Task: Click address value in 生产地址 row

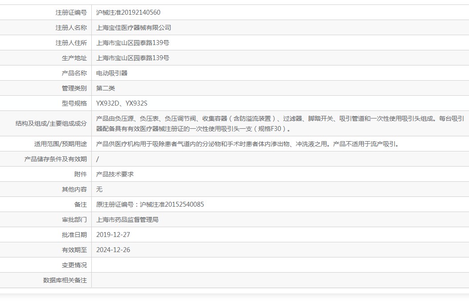Action: click(132, 58)
